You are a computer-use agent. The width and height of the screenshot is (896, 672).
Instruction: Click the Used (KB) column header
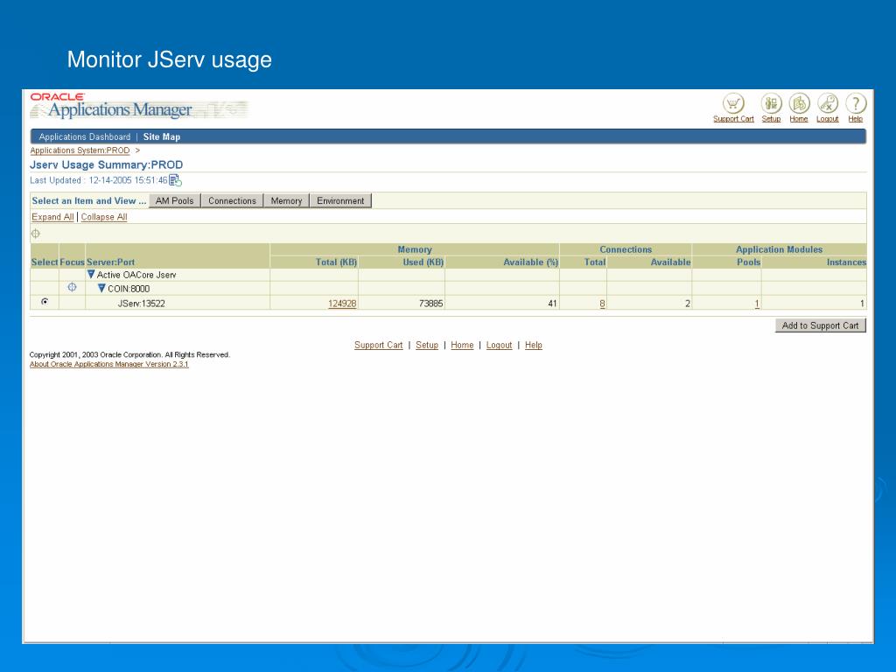click(423, 262)
